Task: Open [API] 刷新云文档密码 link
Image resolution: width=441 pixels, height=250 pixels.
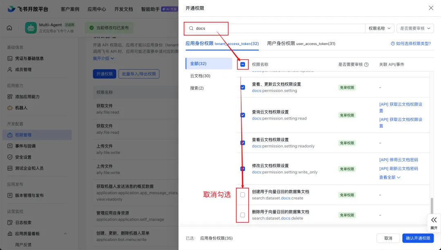Action: pyautogui.click(x=399, y=169)
